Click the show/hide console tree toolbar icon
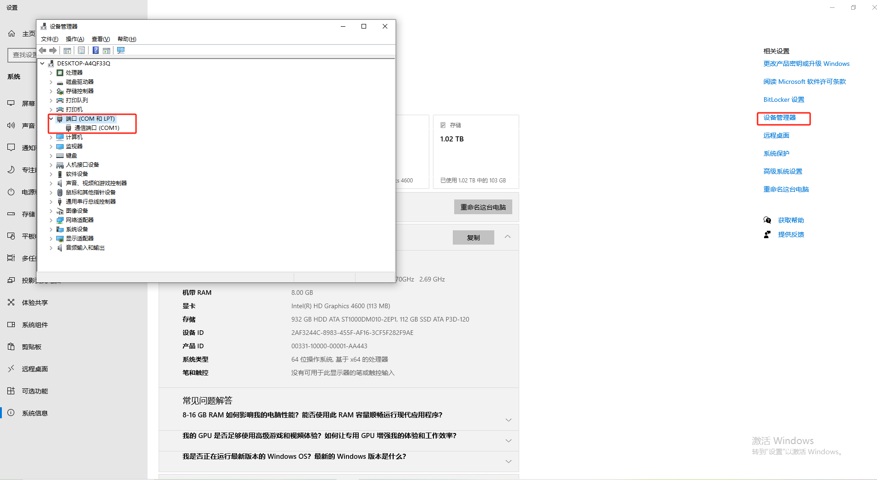The image size is (877, 480). pos(67,50)
